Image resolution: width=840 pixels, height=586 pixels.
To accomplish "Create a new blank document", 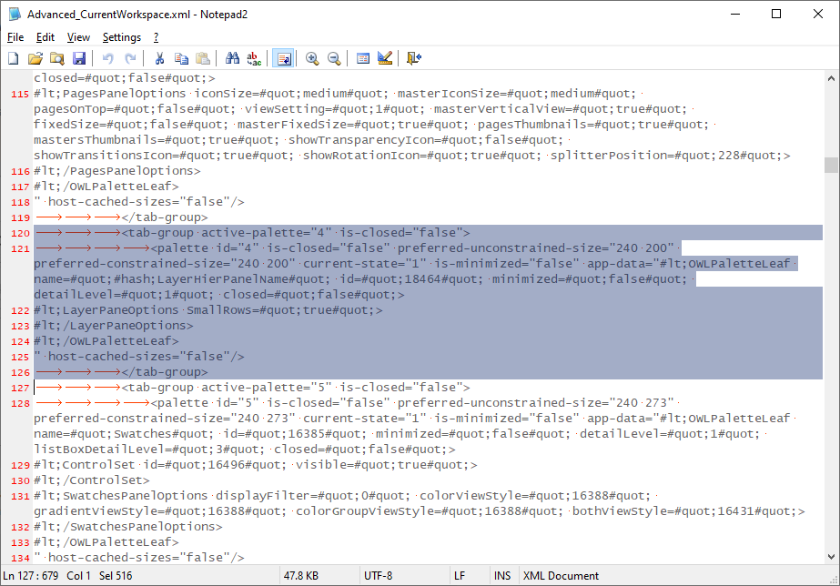I will 13,57.
